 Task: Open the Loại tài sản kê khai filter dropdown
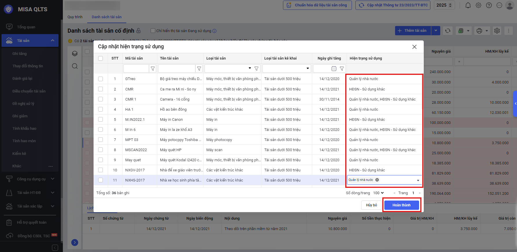click(307, 68)
